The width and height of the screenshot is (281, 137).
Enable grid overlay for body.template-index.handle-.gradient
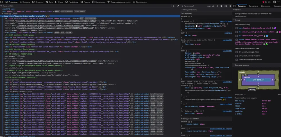[x=236, y=28]
